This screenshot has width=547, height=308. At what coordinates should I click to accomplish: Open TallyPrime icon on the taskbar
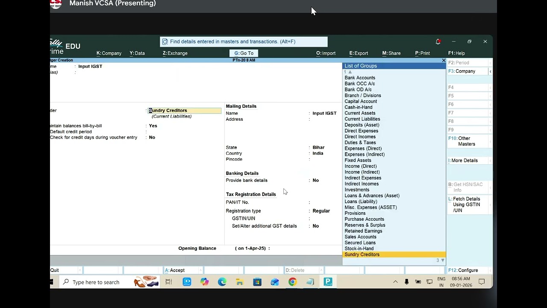pyautogui.click(x=328, y=282)
